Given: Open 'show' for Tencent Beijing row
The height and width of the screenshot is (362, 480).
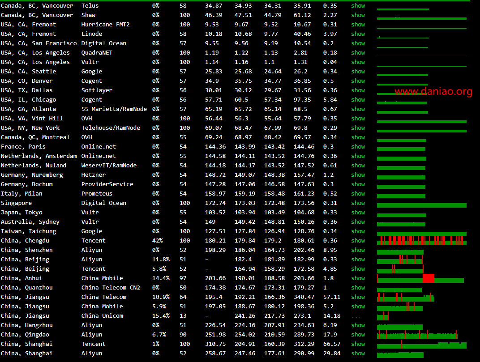Looking at the screenshot, I should click(358, 268).
